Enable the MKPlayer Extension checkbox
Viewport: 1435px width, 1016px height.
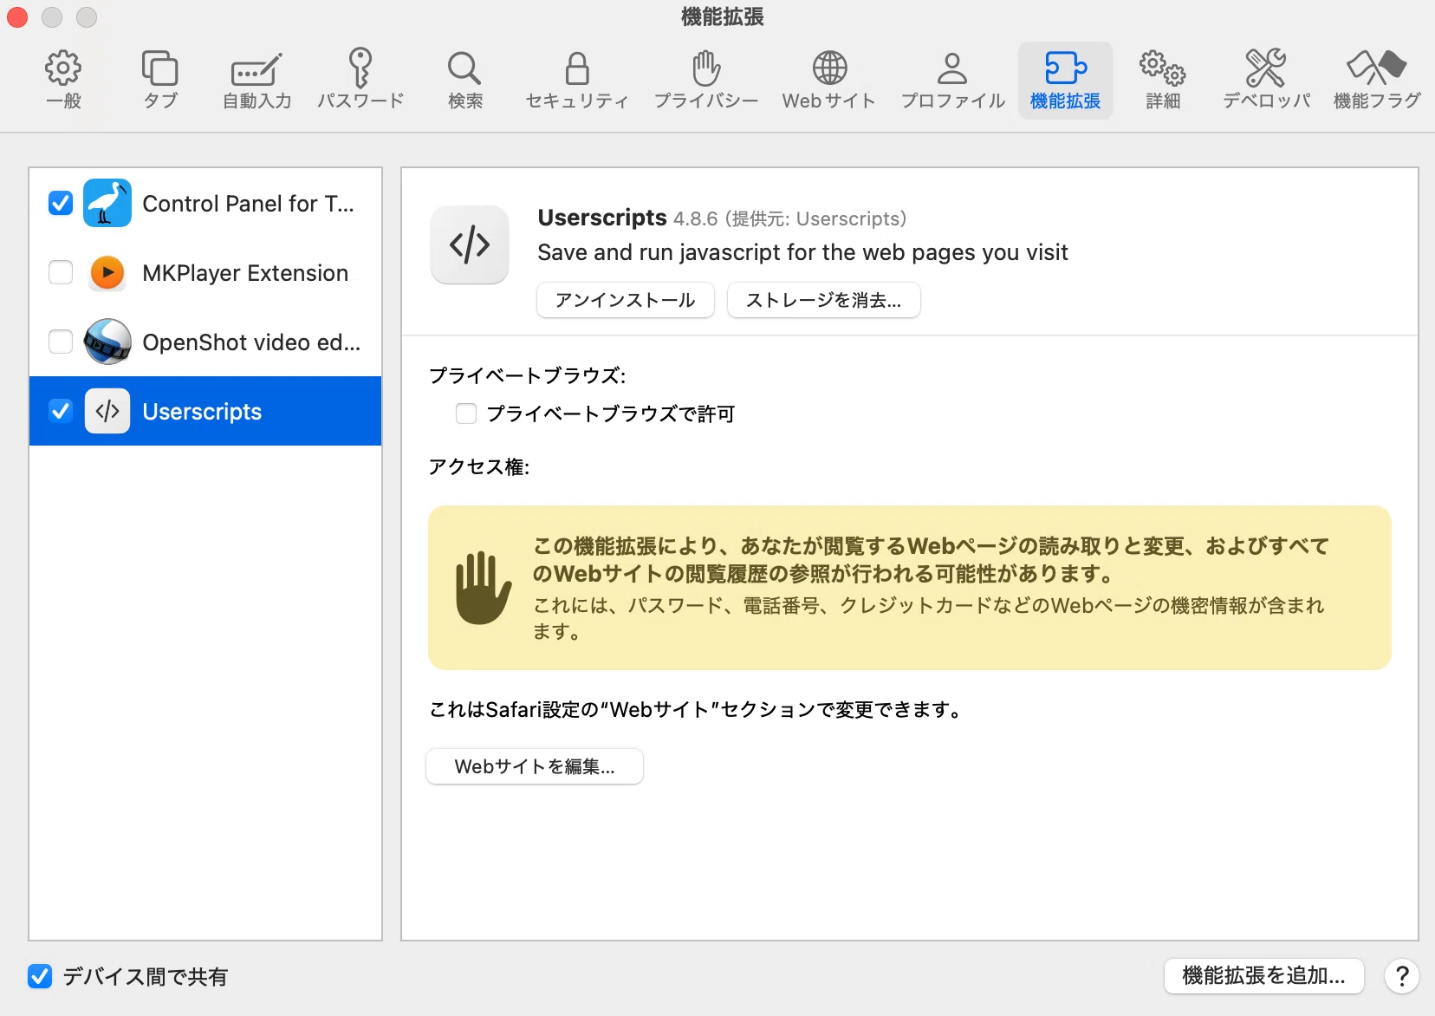[61, 272]
